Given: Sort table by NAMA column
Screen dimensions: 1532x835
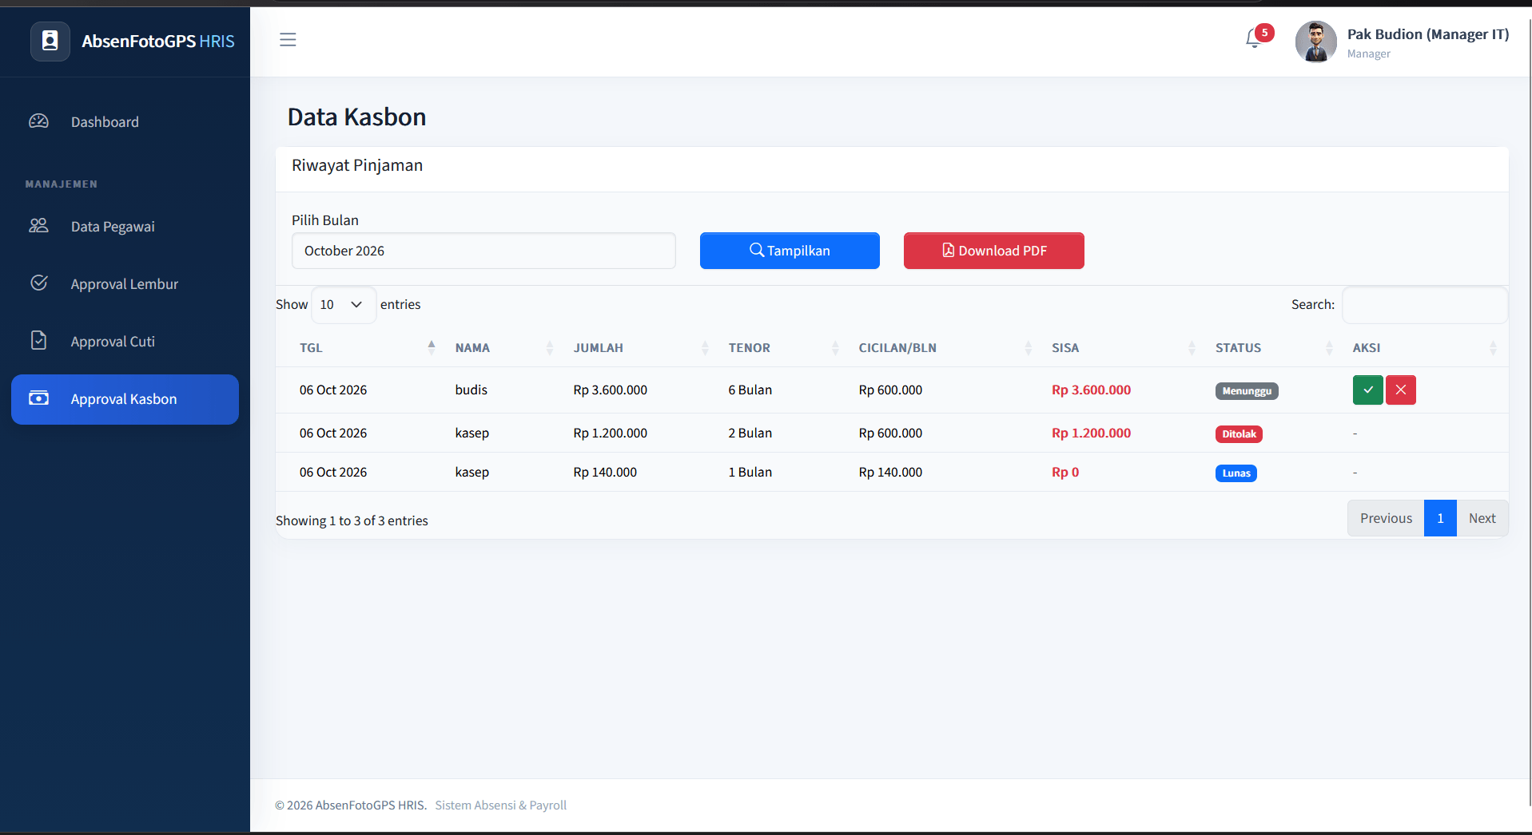Looking at the screenshot, I should 503,348.
